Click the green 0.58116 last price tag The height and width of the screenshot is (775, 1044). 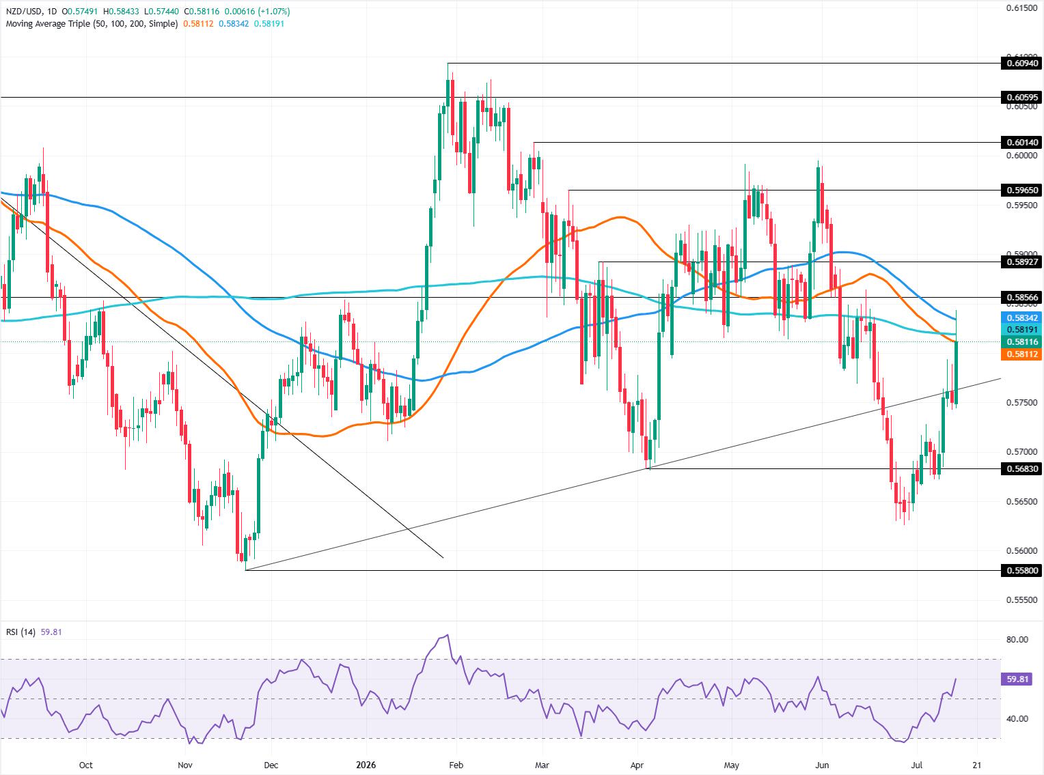point(1022,342)
